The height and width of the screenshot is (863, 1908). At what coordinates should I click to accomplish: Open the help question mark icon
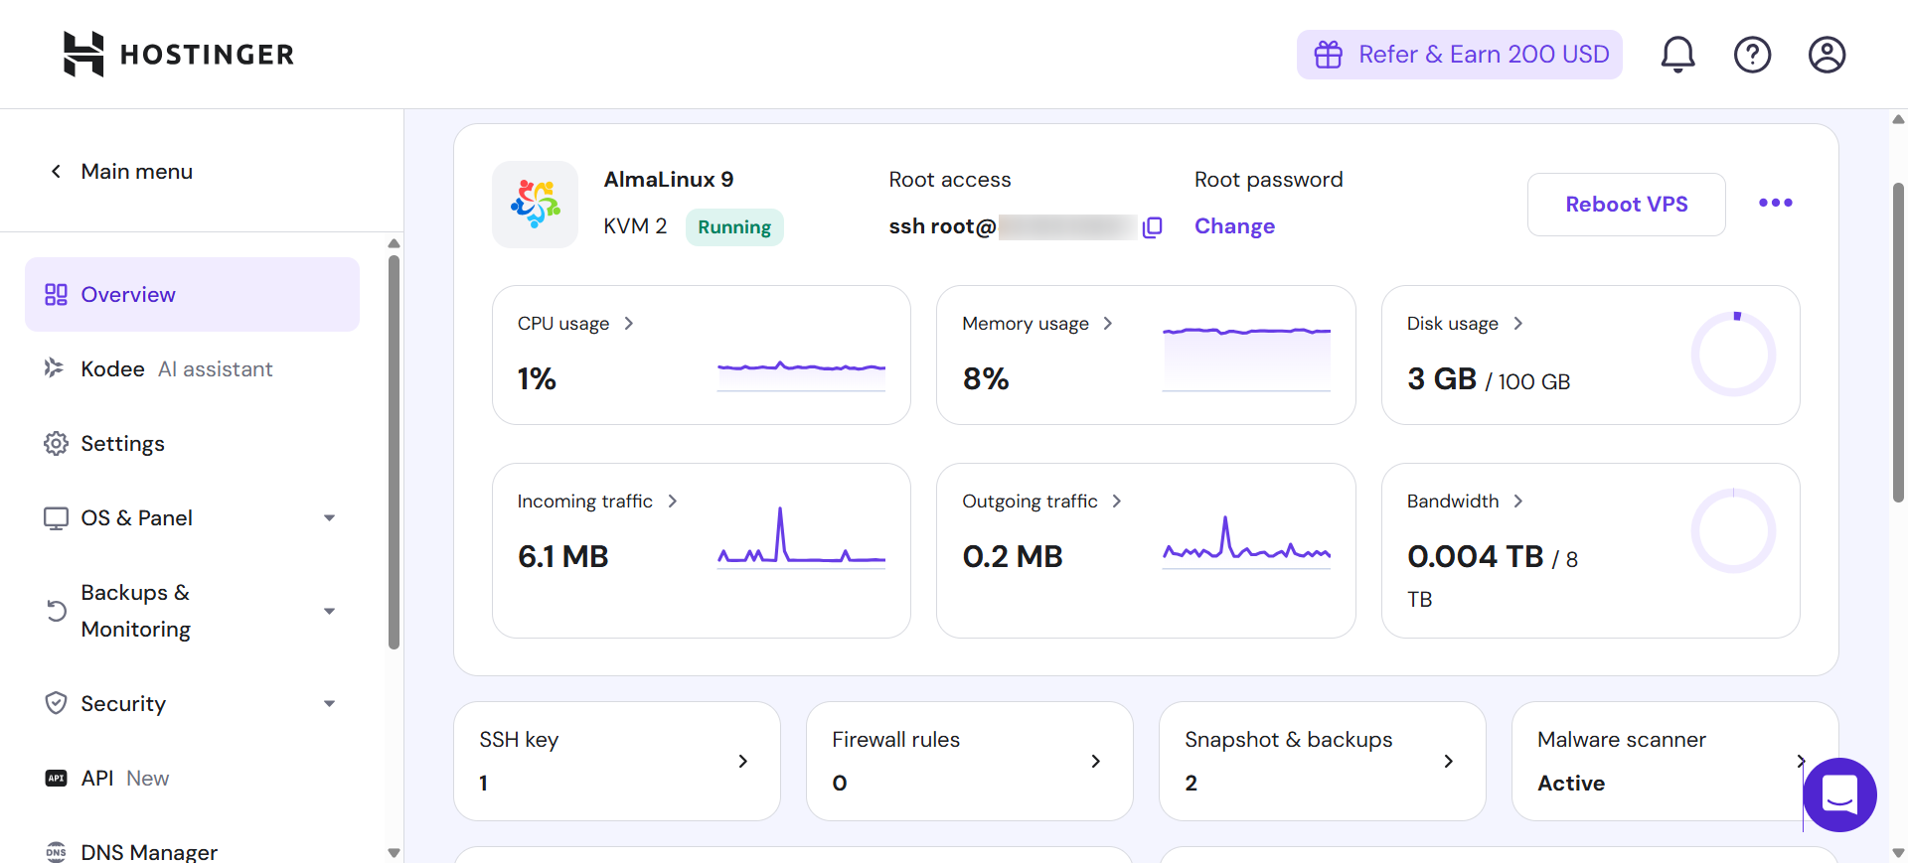1752,55
